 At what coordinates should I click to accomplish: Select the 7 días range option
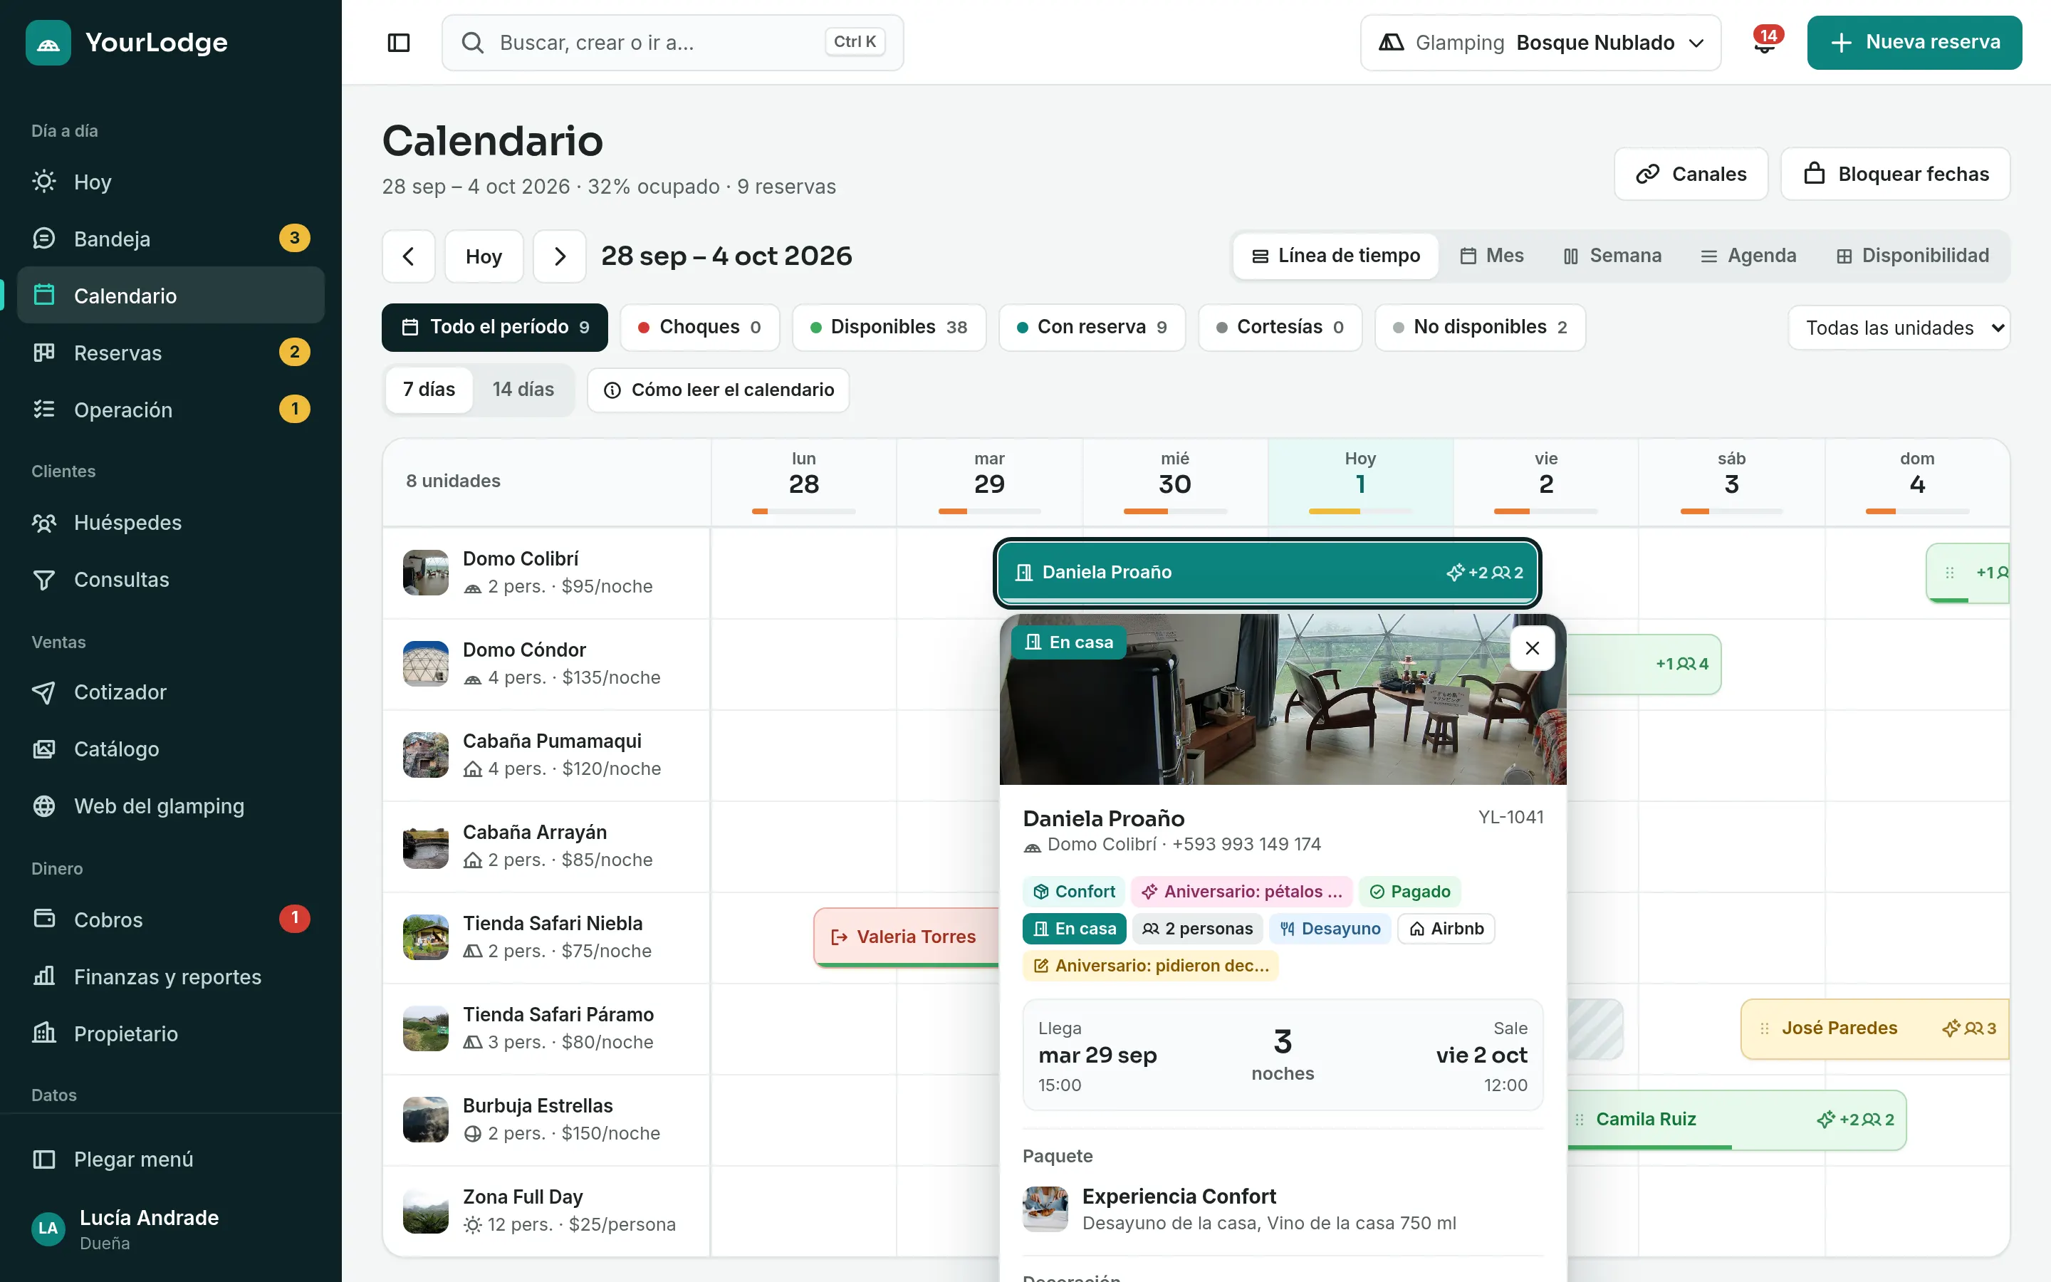coord(429,389)
